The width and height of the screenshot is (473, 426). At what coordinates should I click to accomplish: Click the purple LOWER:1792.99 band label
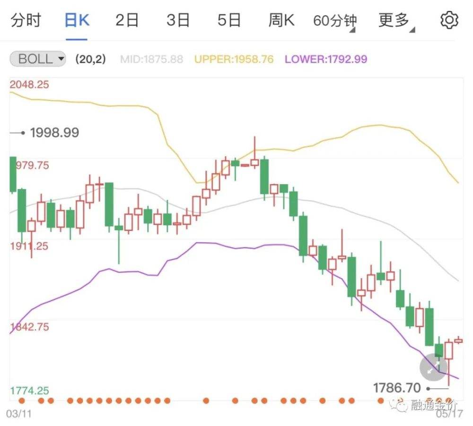[x=327, y=59]
